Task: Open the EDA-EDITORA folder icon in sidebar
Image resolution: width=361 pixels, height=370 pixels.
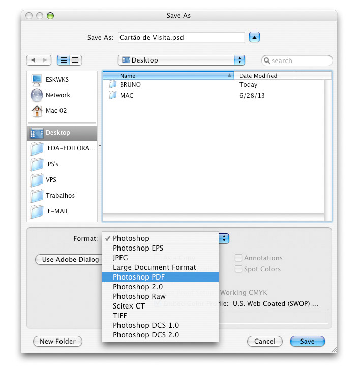Action: coord(37,148)
